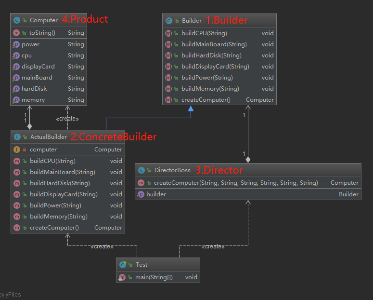Select the DirectorBoss class title
Image resolution: width=373 pixels, height=300 pixels.
172,170
